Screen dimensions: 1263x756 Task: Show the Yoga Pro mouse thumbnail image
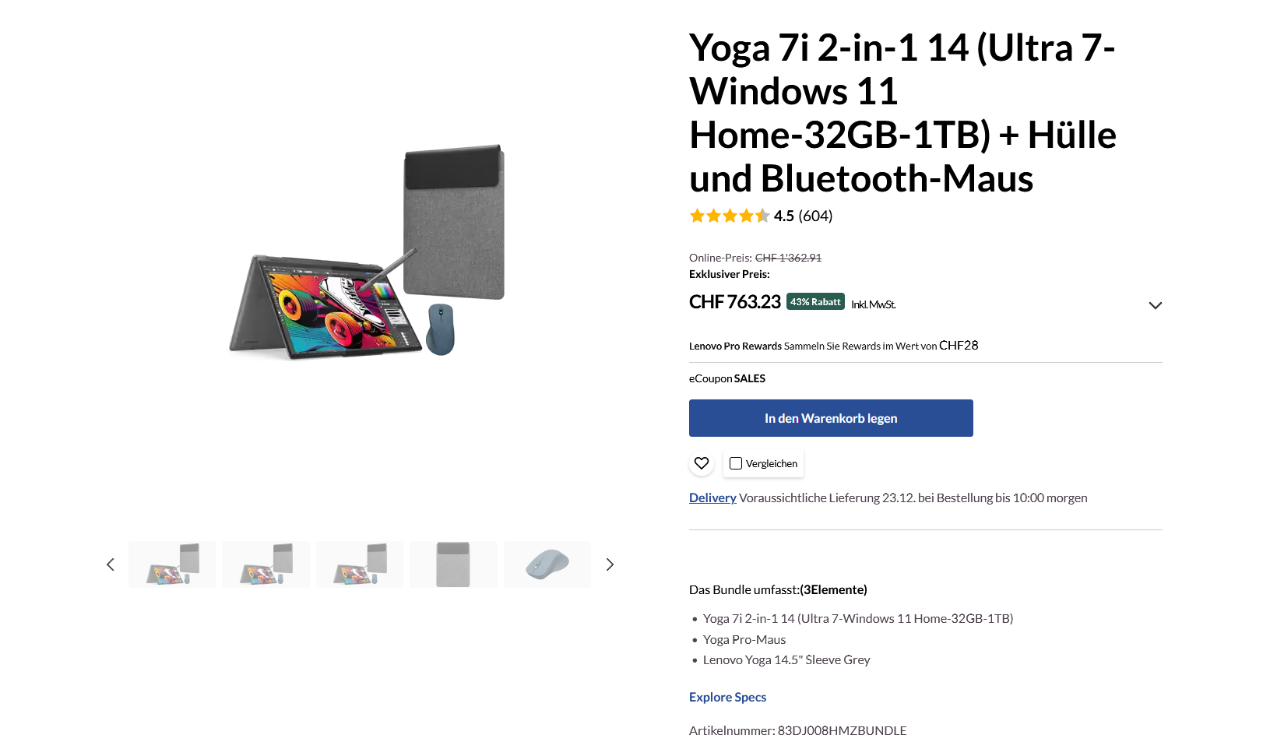click(x=547, y=564)
